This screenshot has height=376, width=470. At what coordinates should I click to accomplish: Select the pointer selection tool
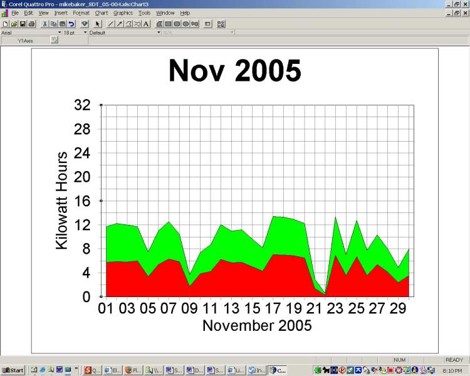[x=98, y=24]
